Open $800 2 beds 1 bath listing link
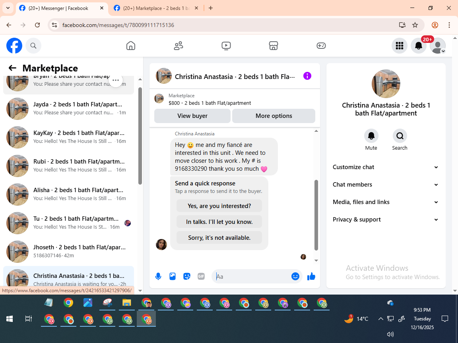Image resolution: width=458 pixels, height=343 pixels. [210, 103]
